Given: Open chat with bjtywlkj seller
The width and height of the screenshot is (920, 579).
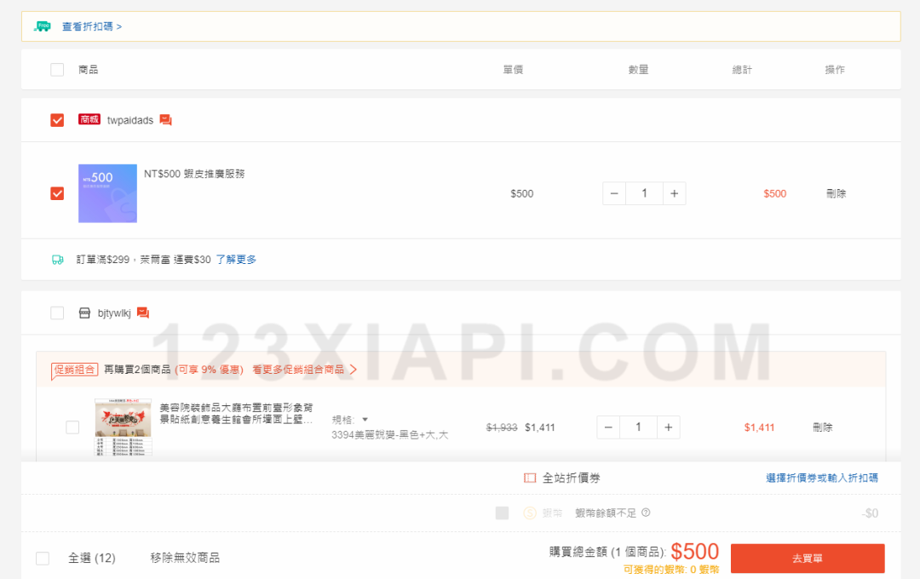Looking at the screenshot, I should pyautogui.click(x=143, y=312).
